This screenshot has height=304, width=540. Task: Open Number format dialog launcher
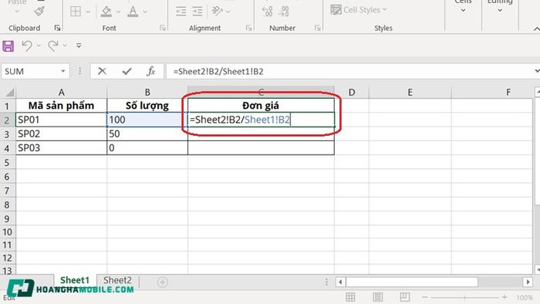pyautogui.click(x=318, y=28)
